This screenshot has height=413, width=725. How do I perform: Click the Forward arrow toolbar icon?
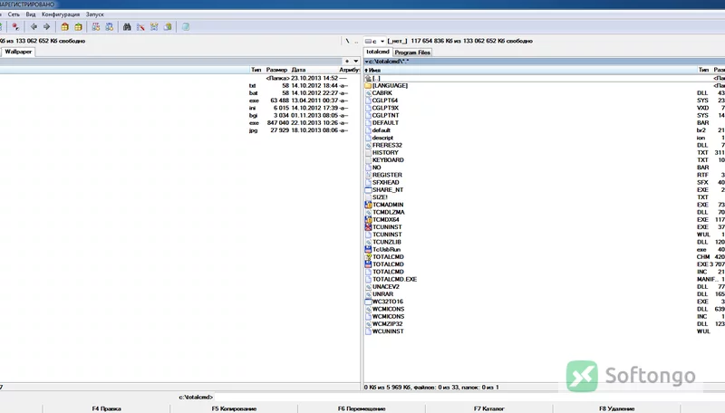click(47, 27)
